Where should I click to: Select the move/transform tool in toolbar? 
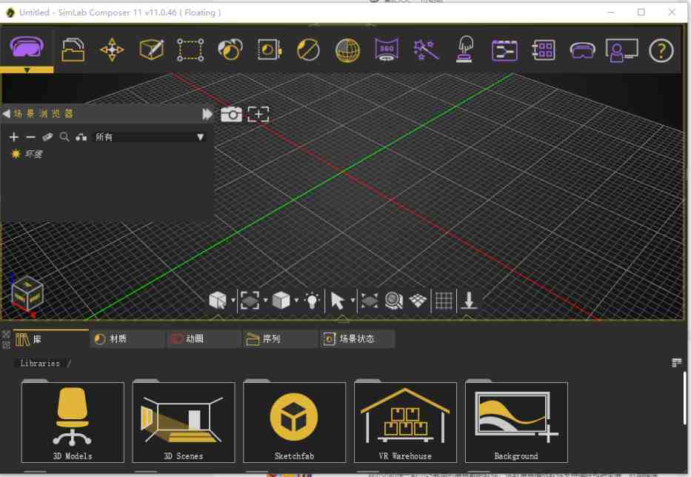(x=110, y=50)
